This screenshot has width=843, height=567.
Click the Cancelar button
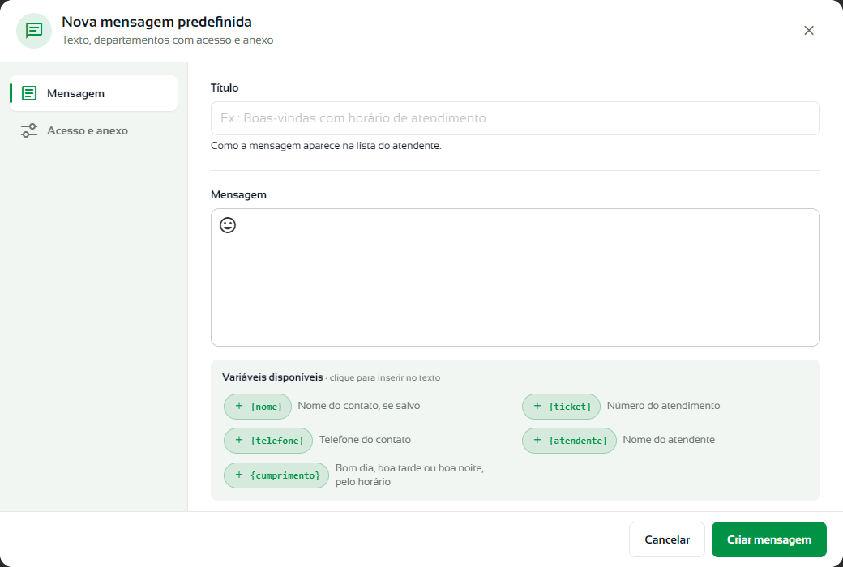(x=666, y=539)
